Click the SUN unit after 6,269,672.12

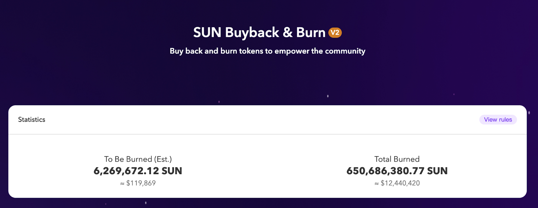(x=172, y=171)
